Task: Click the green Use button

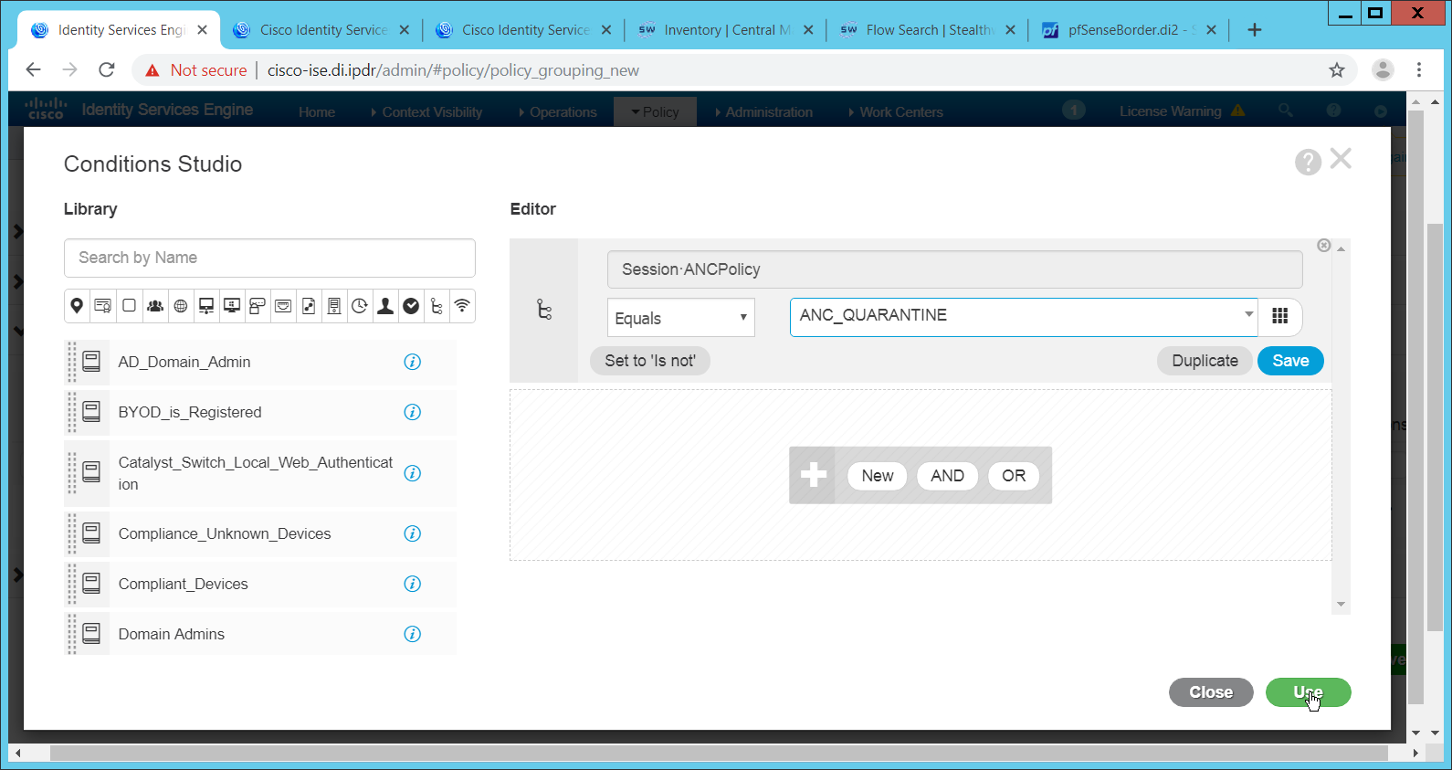Action: 1307,692
